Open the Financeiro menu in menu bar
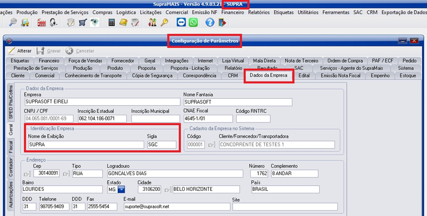Viewport: 427px width, 216px height. click(233, 12)
